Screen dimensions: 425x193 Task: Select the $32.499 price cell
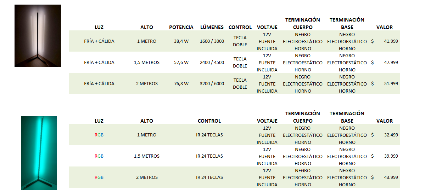click(x=385, y=135)
